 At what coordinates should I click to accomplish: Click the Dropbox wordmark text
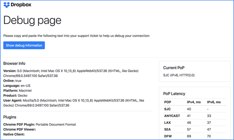21,5
